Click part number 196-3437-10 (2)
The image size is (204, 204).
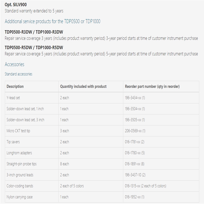point(135,175)
